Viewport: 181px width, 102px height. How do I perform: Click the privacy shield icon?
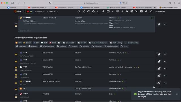click(x=50, y=3)
